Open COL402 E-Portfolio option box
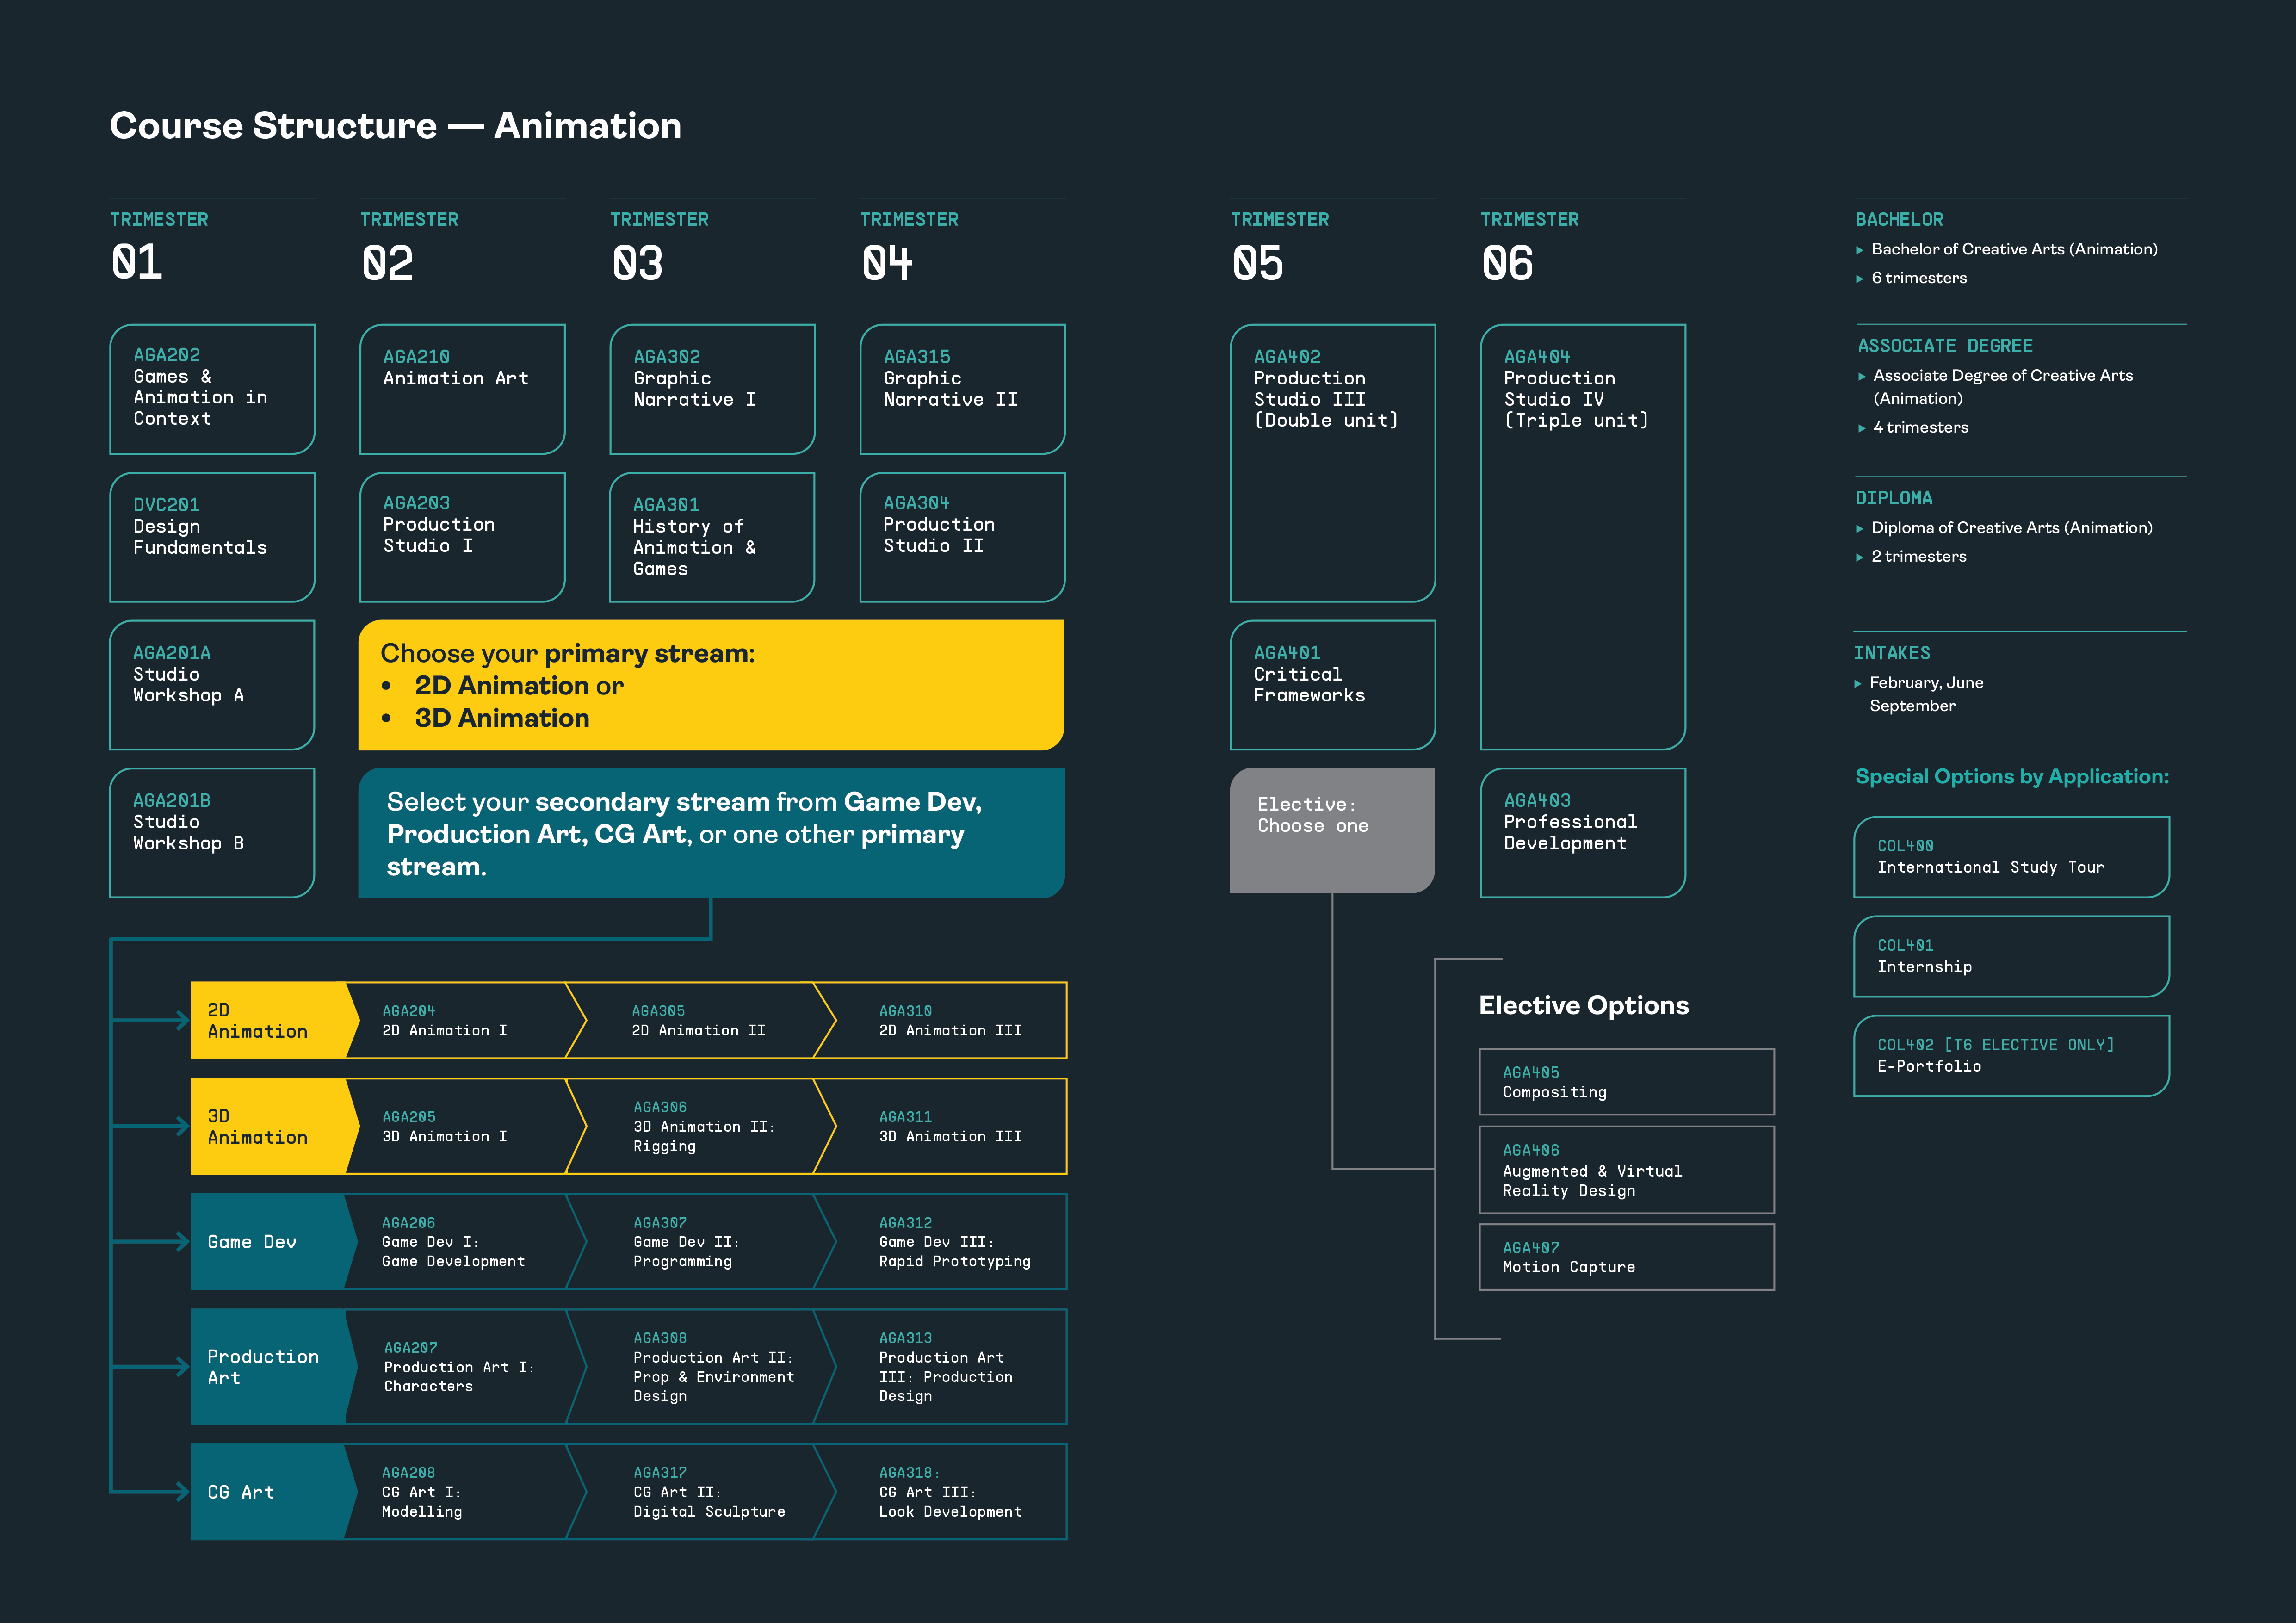The width and height of the screenshot is (2296, 1623). point(2011,1055)
